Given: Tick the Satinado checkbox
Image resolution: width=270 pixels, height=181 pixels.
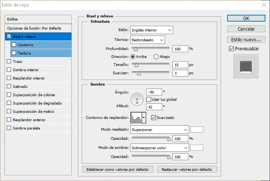Looking at the screenshot, I should (9, 86).
